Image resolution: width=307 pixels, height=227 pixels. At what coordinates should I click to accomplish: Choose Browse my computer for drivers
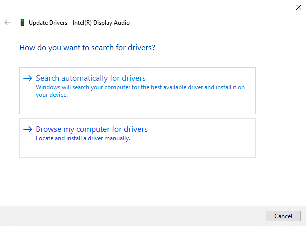92,129
